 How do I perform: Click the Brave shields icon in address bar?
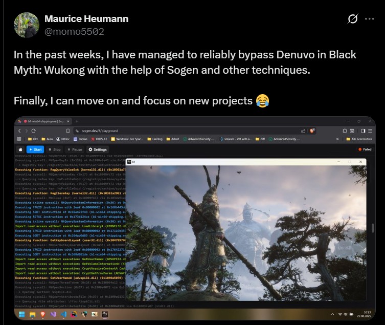[312, 131]
